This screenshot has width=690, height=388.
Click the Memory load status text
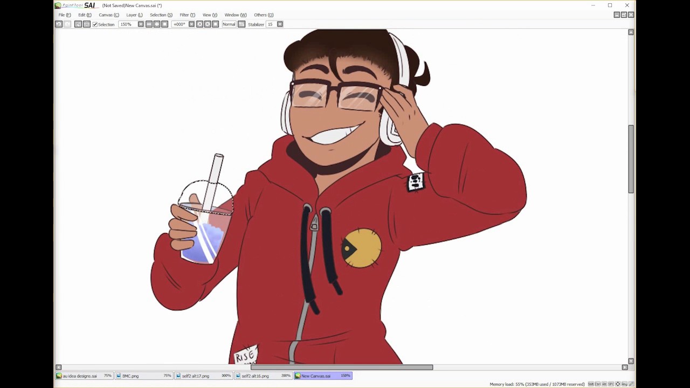(537, 384)
